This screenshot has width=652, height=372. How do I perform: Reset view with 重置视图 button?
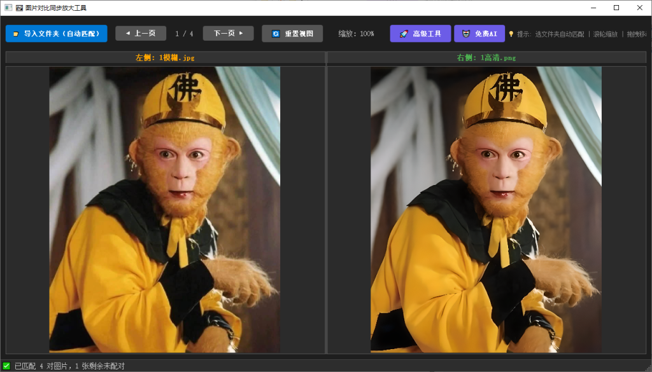tap(292, 34)
